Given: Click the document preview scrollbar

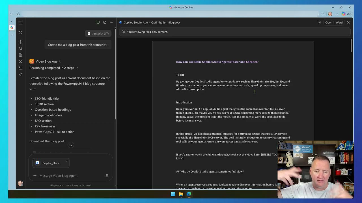Looking at the screenshot, I should click(352, 46).
